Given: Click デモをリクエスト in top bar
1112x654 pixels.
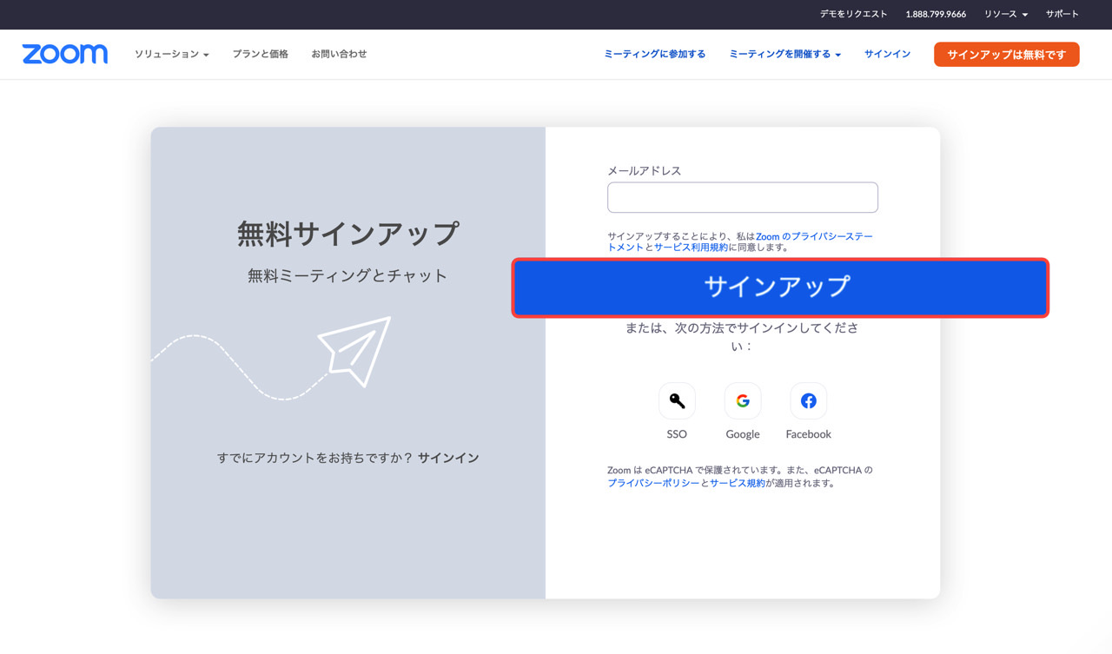Looking at the screenshot, I should (x=853, y=14).
